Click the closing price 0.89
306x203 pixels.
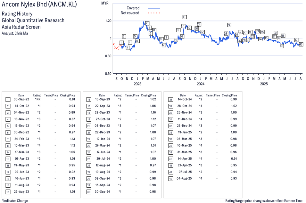pos(72,112)
